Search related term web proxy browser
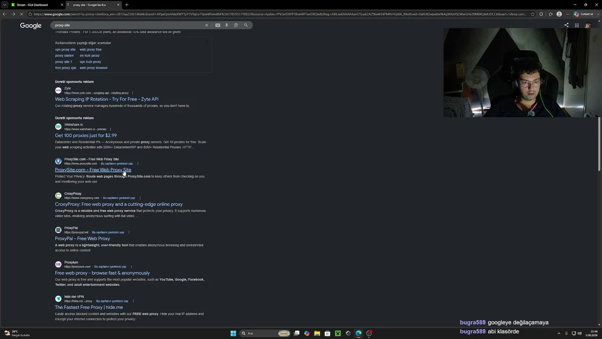 [94, 68]
